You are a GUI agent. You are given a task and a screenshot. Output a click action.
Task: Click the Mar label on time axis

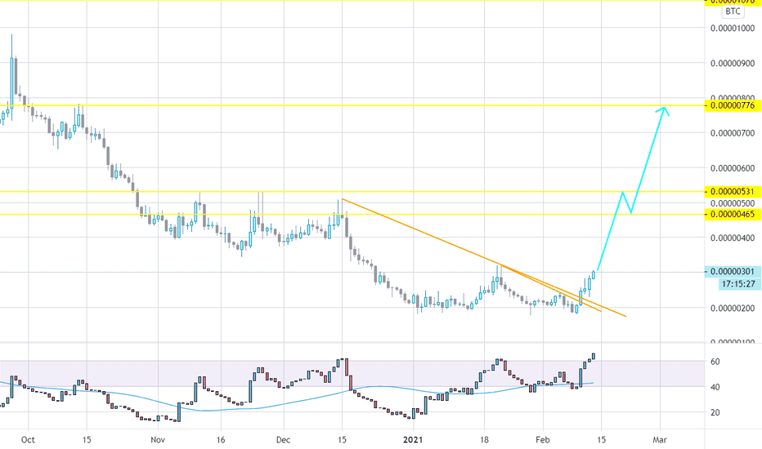pyautogui.click(x=660, y=440)
